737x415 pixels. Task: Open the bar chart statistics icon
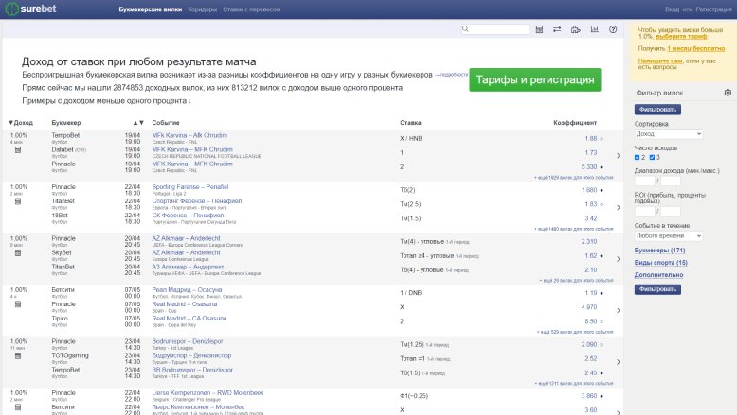tap(594, 30)
